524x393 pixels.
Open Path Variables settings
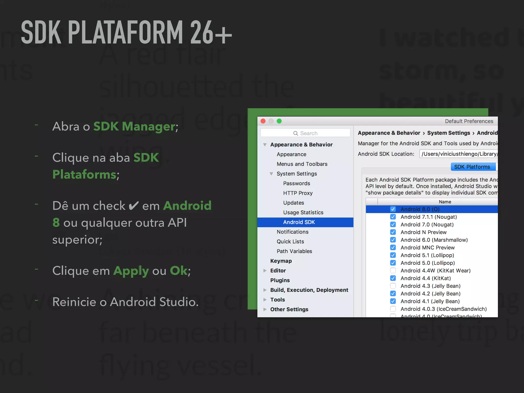tap(294, 251)
